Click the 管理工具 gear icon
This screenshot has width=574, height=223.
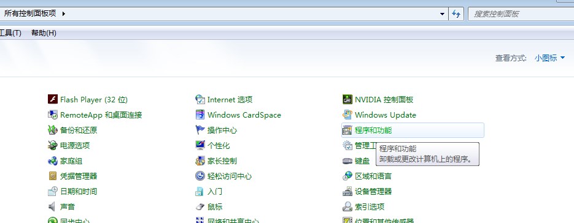pos(347,145)
